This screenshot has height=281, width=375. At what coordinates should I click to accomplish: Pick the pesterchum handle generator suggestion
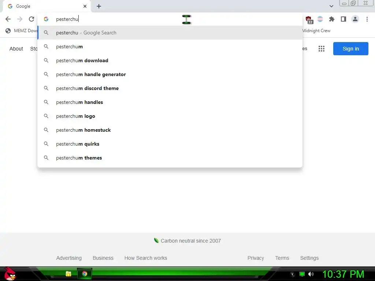(x=170, y=74)
